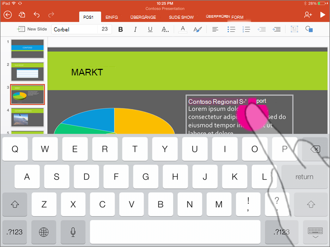Decrease indent level

click(261, 29)
